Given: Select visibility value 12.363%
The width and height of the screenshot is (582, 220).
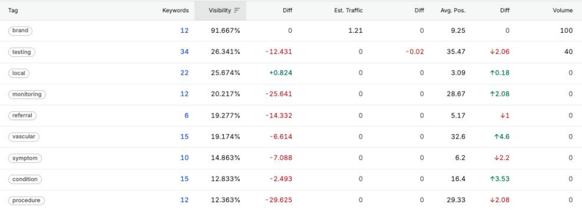Looking at the screenshot, I should point(225,200).
